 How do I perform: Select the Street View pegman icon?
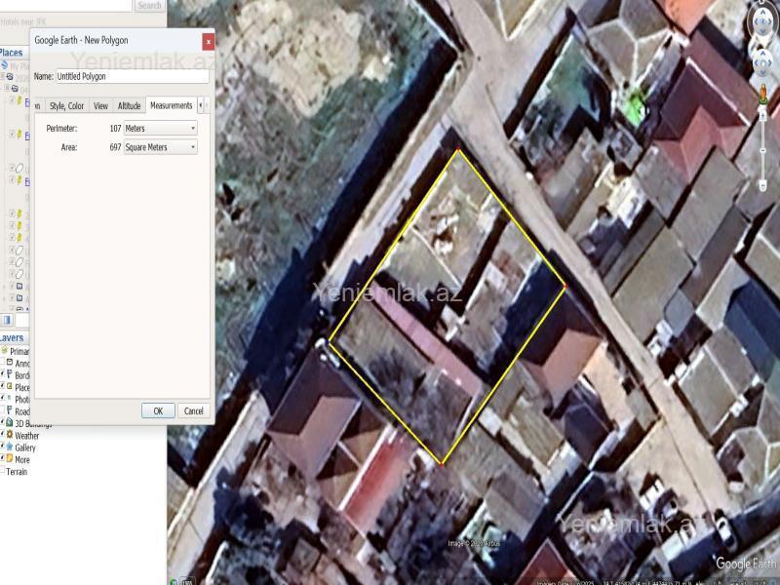pos(760,94)
